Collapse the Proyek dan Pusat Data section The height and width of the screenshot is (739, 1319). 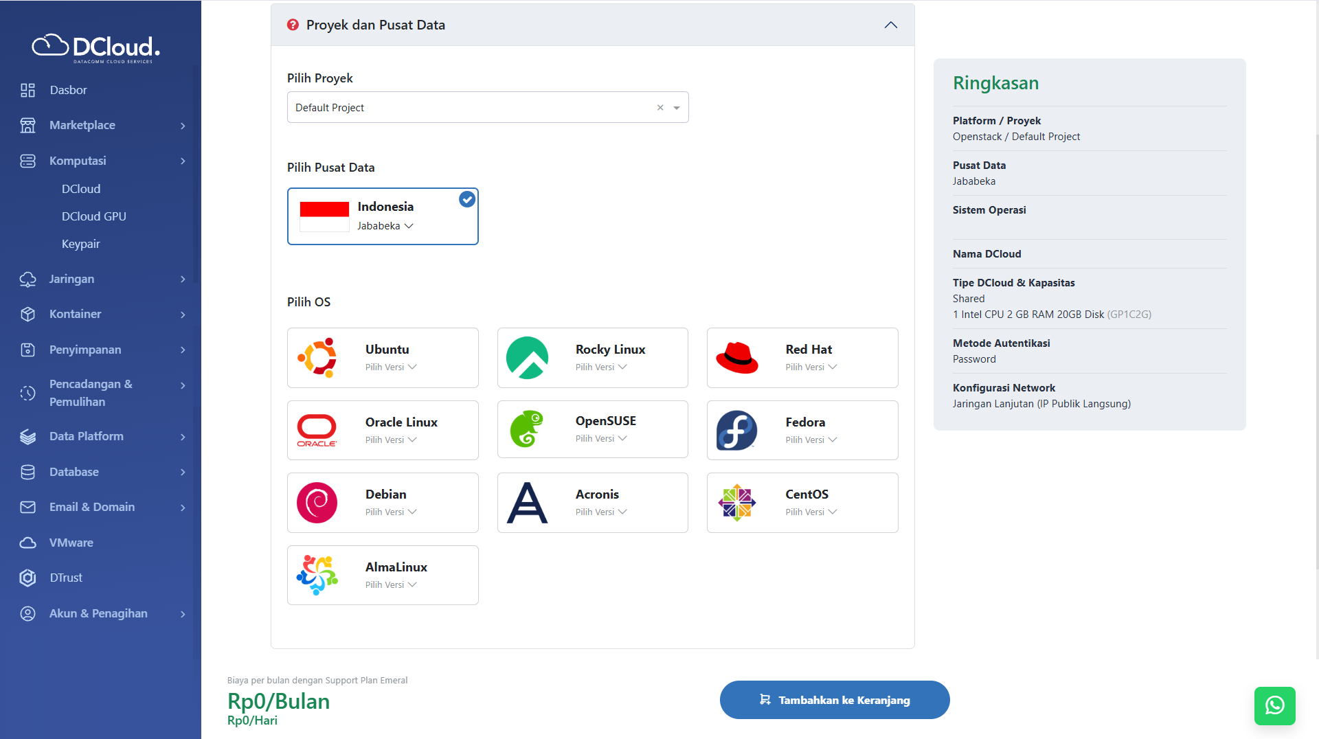click(890, 25)
